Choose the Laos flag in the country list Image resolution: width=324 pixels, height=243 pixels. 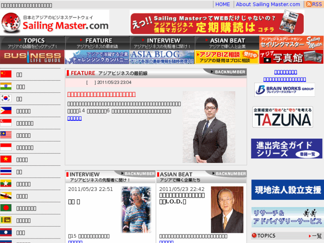(6, 232)
